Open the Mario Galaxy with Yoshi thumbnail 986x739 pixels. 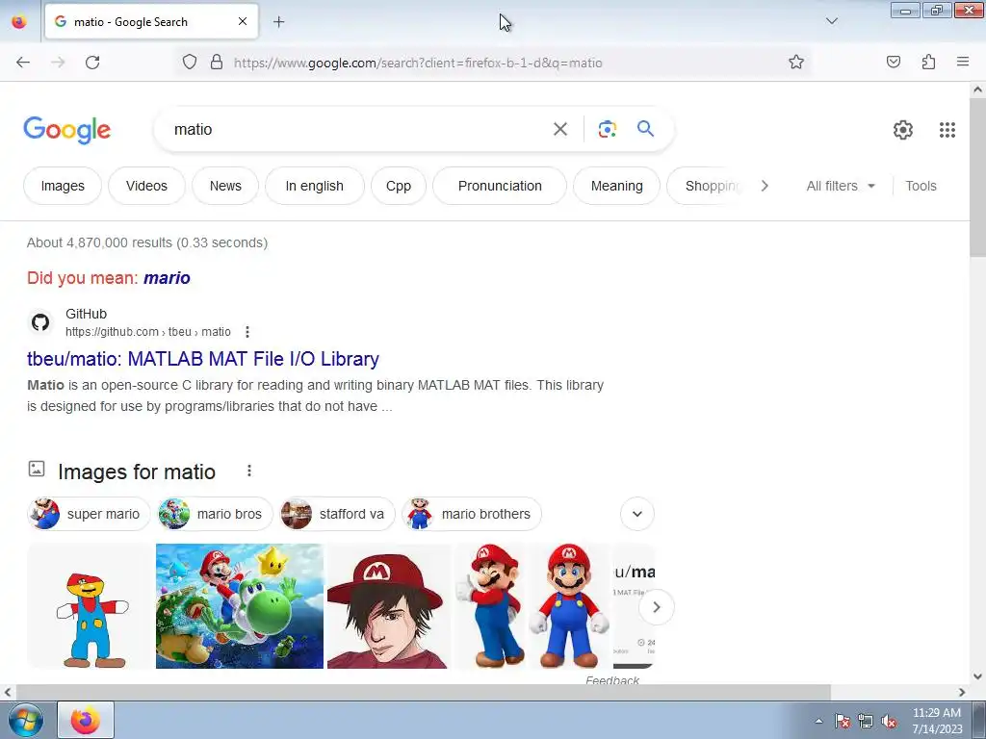(240, 606)
